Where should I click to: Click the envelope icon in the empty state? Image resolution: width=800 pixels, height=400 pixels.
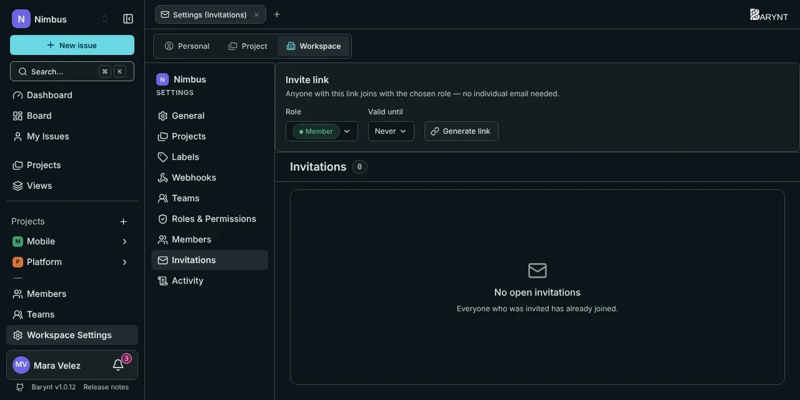[537, 271]
